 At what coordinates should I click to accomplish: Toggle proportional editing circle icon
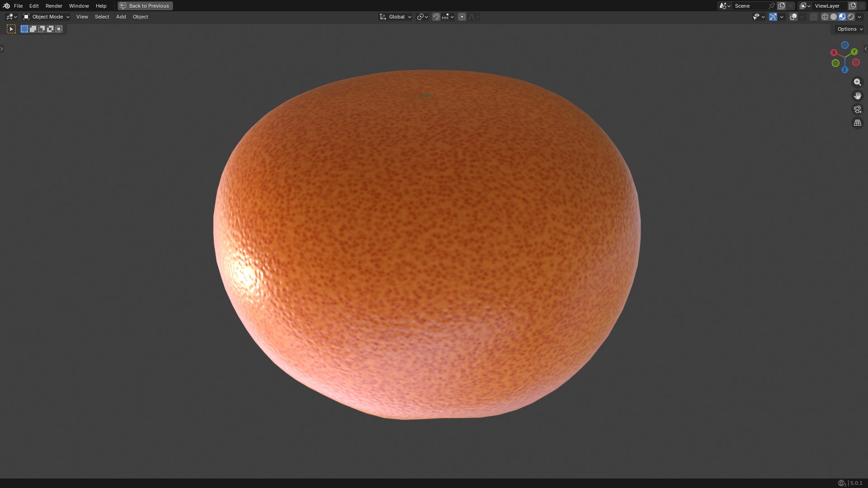pos(462,17)
